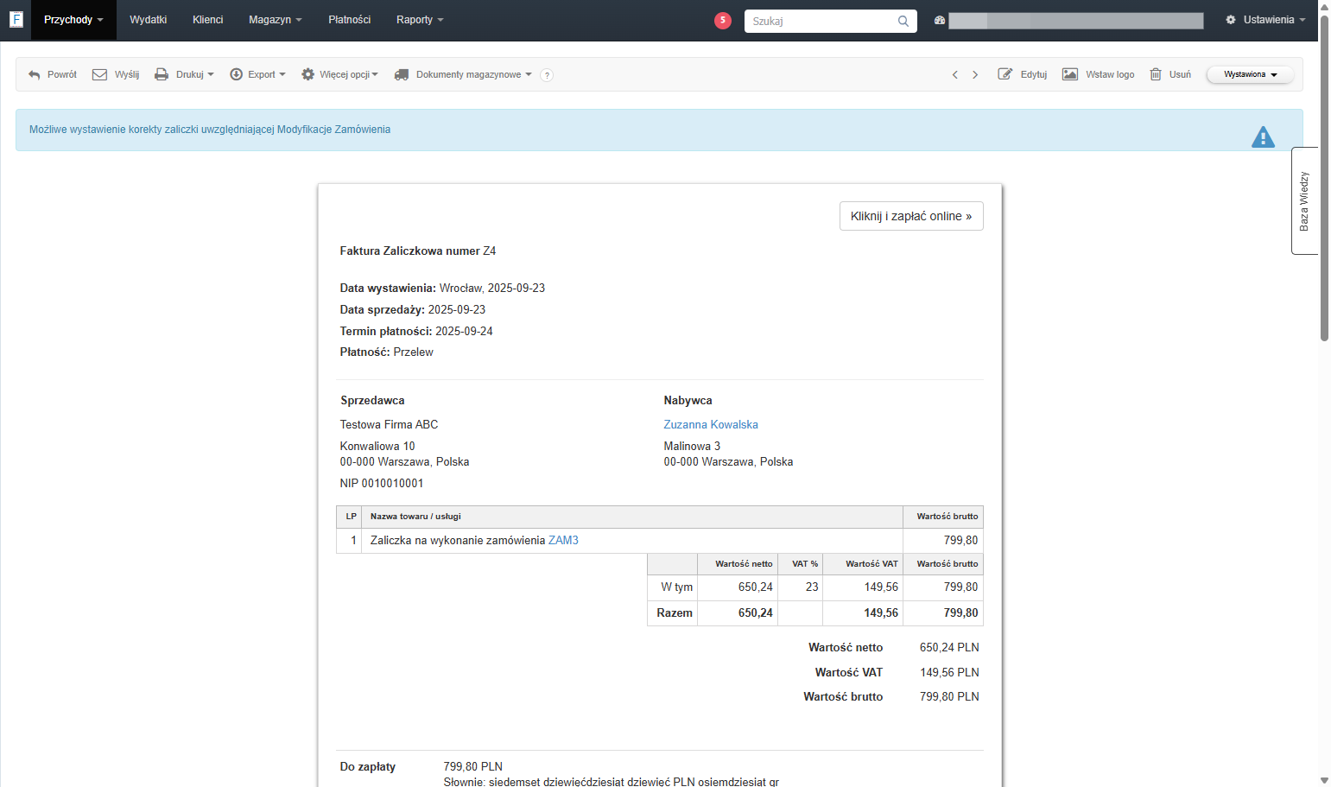Screen dimensions: 1331x787
Task: Click the dashboard gauge icon
Action: click(940, 20)
